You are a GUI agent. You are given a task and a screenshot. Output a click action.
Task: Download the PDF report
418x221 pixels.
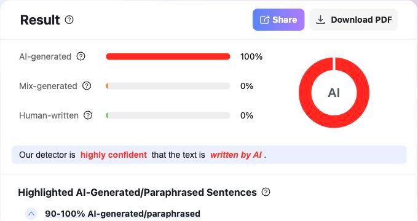353,20
